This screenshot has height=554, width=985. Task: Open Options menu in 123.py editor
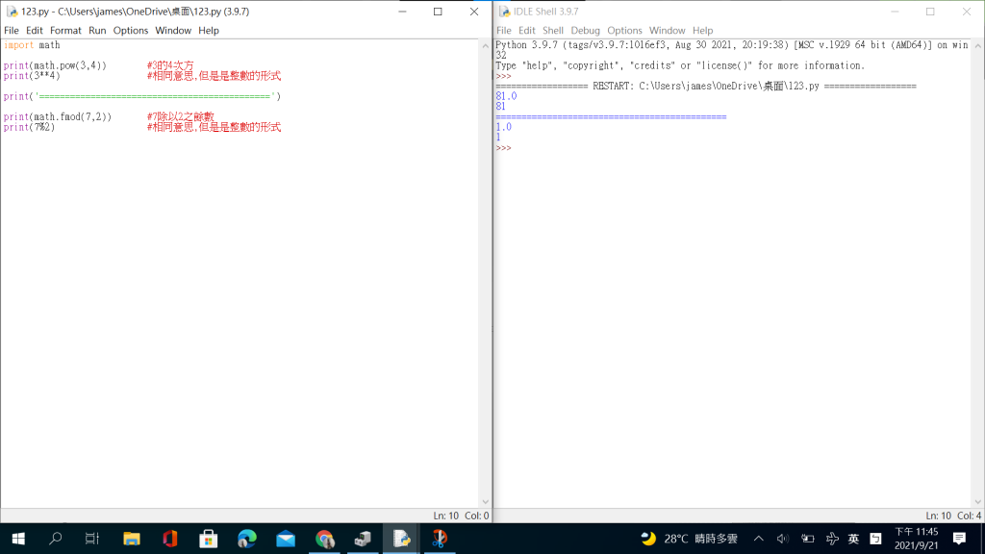click(131, 30)
